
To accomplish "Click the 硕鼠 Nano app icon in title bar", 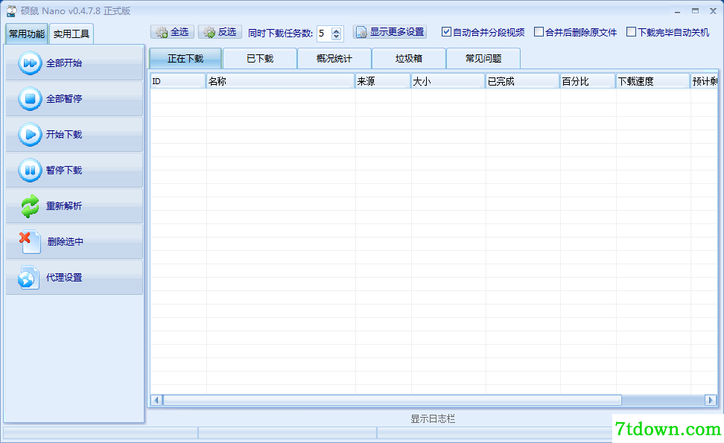I will [11, 11].
